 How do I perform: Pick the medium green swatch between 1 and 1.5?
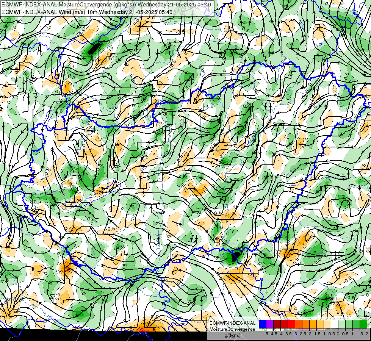pyautogui.click(x=356, y=324)
